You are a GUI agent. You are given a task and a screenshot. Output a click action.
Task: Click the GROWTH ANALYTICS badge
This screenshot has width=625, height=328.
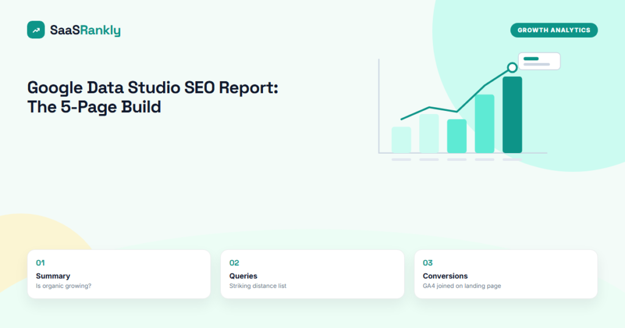554,30
